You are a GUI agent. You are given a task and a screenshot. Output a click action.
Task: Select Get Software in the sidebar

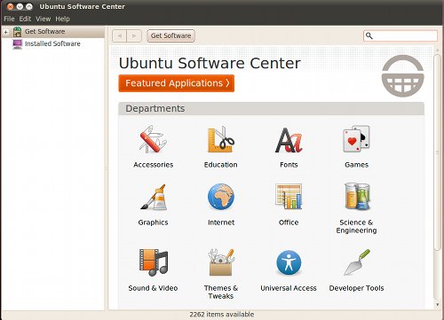point(53,32)
